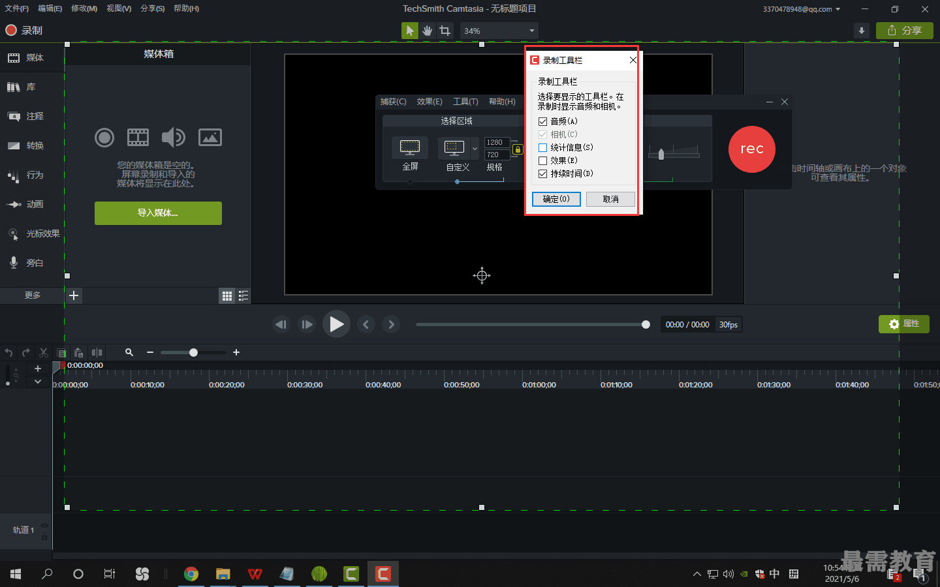This screenshot has width=940, height=587.
Task: Open the 帮助(H) menu in main window
Action: [x=187, y=8]
